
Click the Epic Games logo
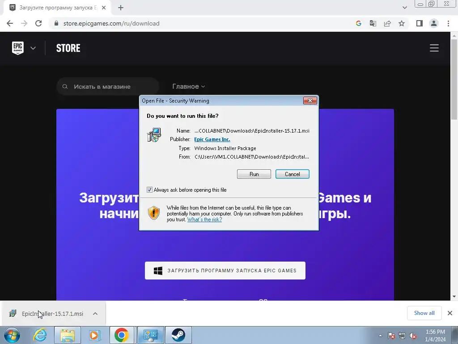(18, 48)
